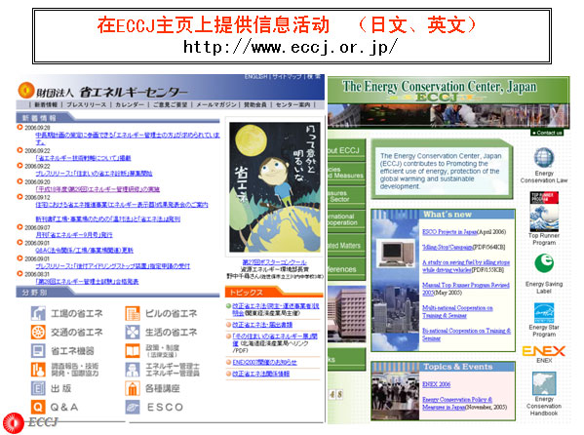Open Multi-national Cooperation on Training link
This screenshot has width=584, height=435.
[x=457, y=311]
